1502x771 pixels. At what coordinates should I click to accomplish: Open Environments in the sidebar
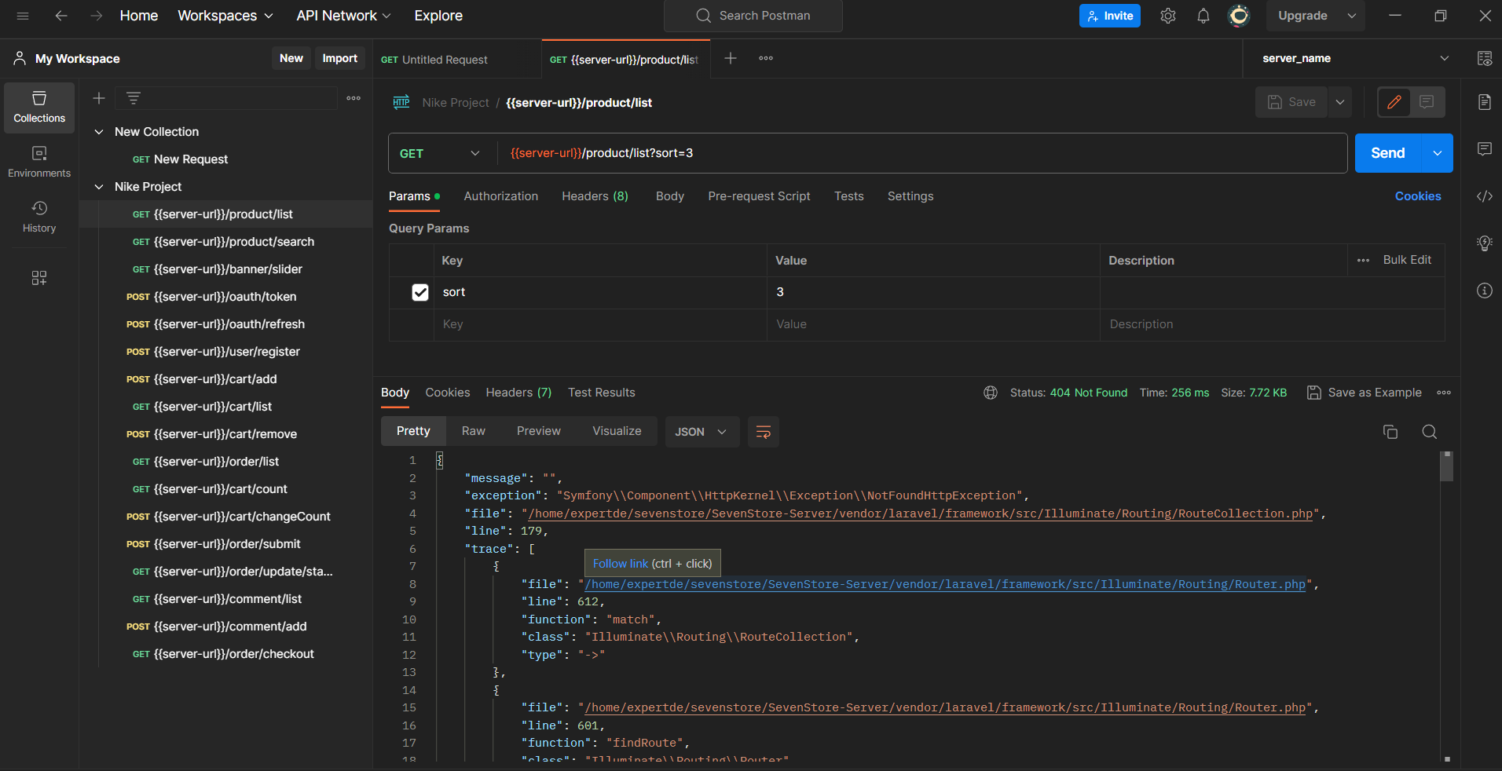coord(39,163)
